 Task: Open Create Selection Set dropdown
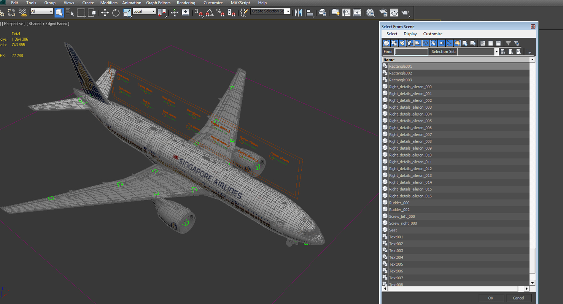tap(270, 11)
